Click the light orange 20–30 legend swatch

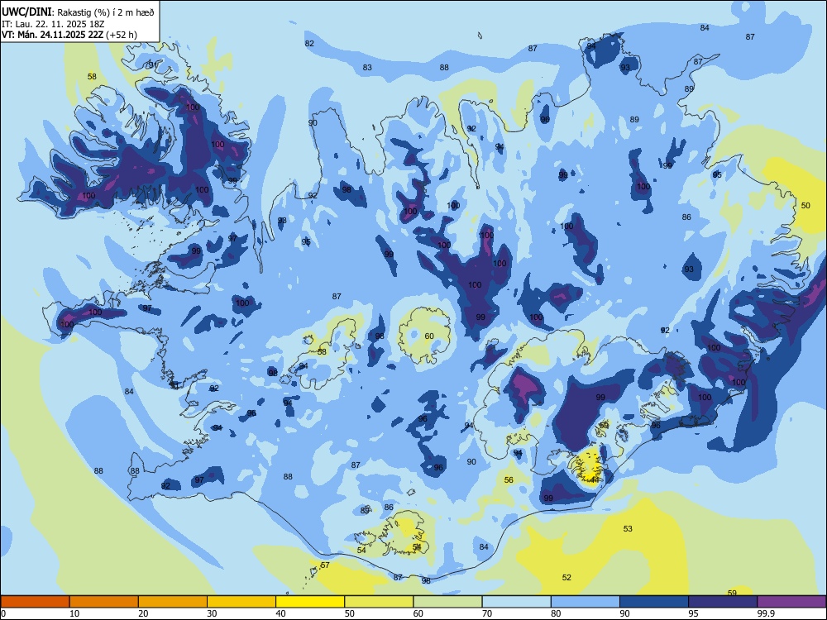(173, 602)
